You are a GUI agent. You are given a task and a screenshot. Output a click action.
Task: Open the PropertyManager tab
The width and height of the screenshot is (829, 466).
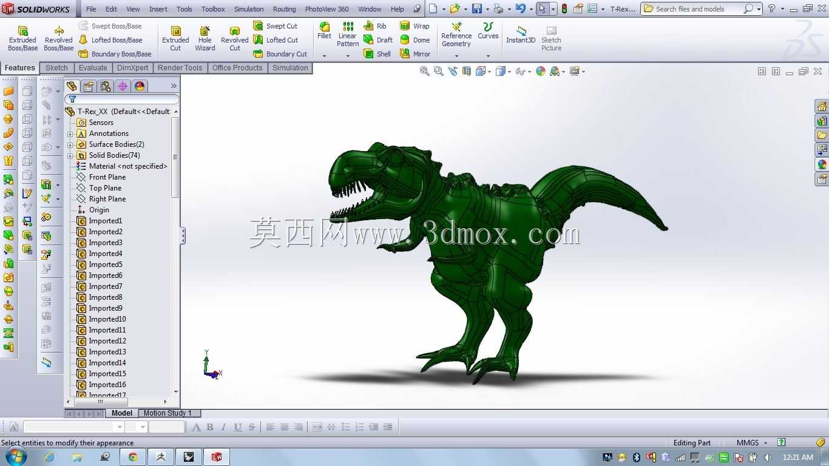(x=89, y=86)
